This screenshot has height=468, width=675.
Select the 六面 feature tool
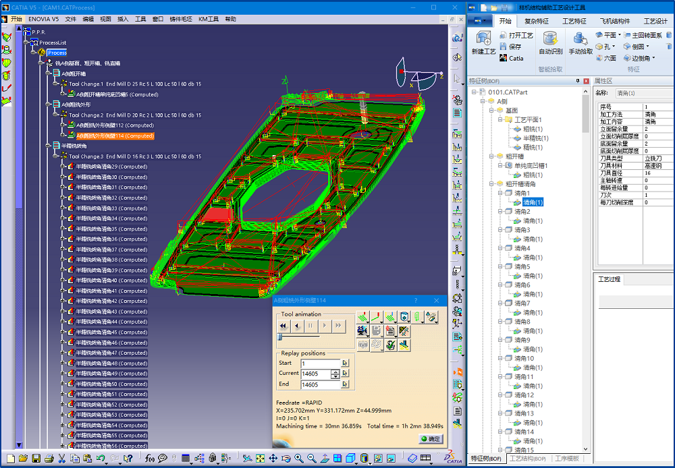(x=606, y=58)
